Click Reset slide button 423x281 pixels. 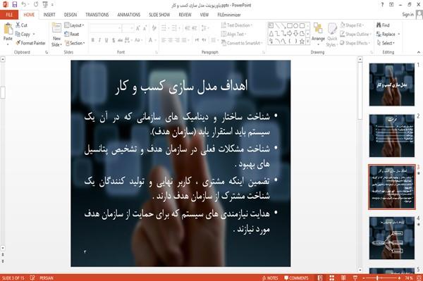(x=72, y=35)
